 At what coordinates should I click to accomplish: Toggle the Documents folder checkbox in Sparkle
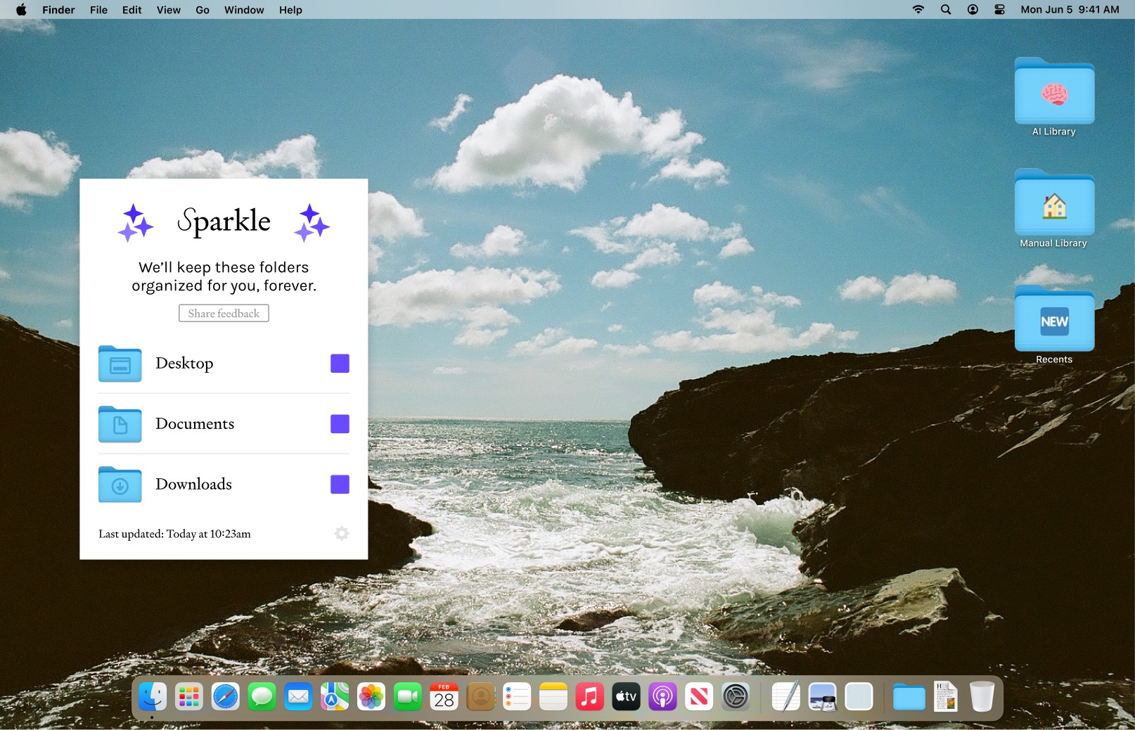[x=340, y=424]
